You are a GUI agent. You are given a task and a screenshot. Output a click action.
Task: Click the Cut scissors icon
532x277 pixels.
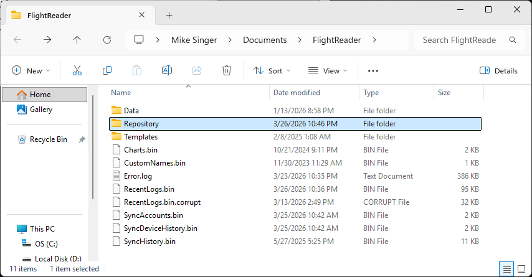(x=77, y=70)
